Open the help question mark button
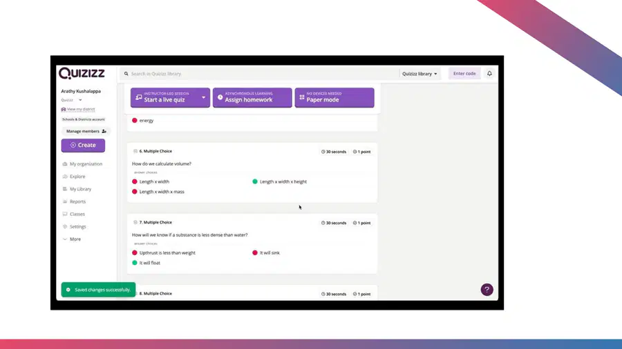The image size is (622, 349). (487, 290)
